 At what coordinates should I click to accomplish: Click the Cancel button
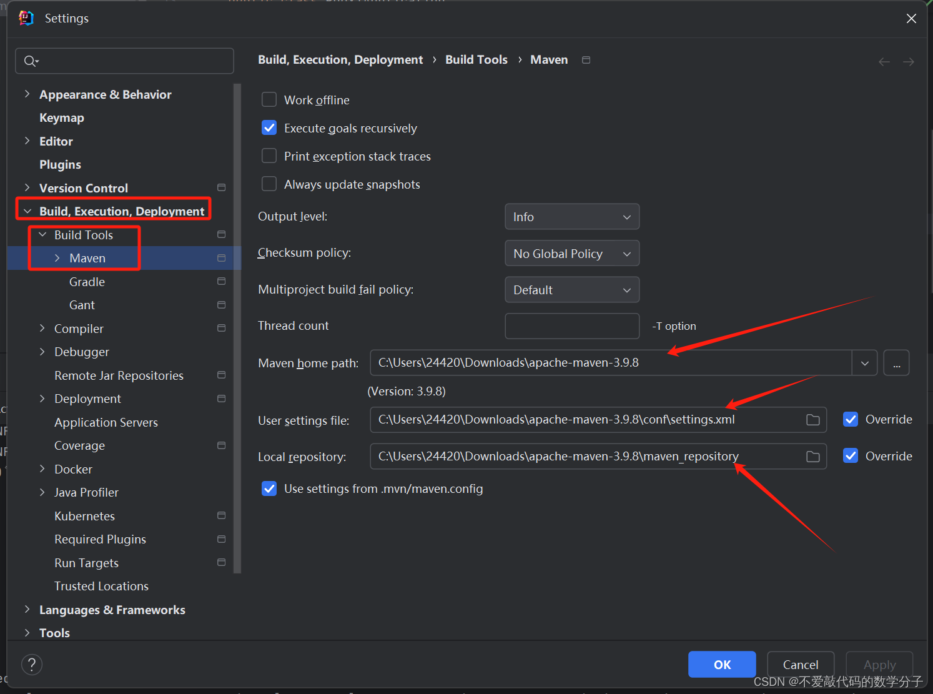point(801,665)
